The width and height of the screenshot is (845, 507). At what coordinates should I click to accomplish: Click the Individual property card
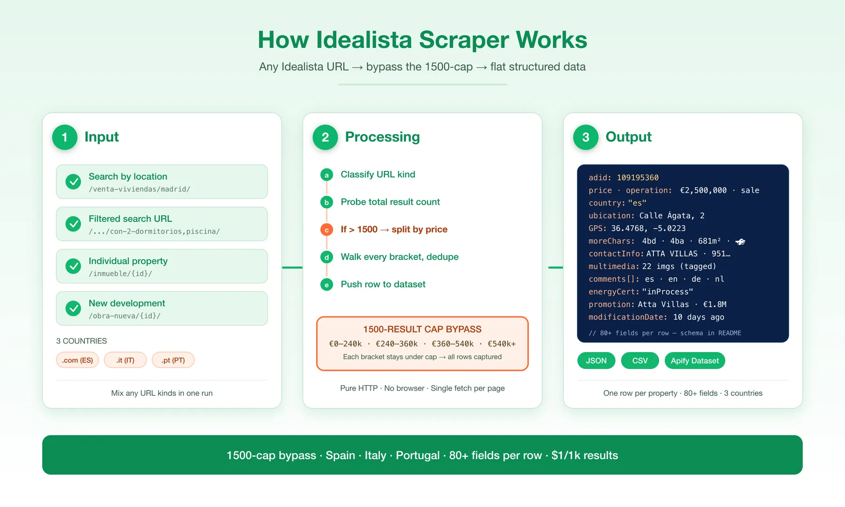[162, 266]
